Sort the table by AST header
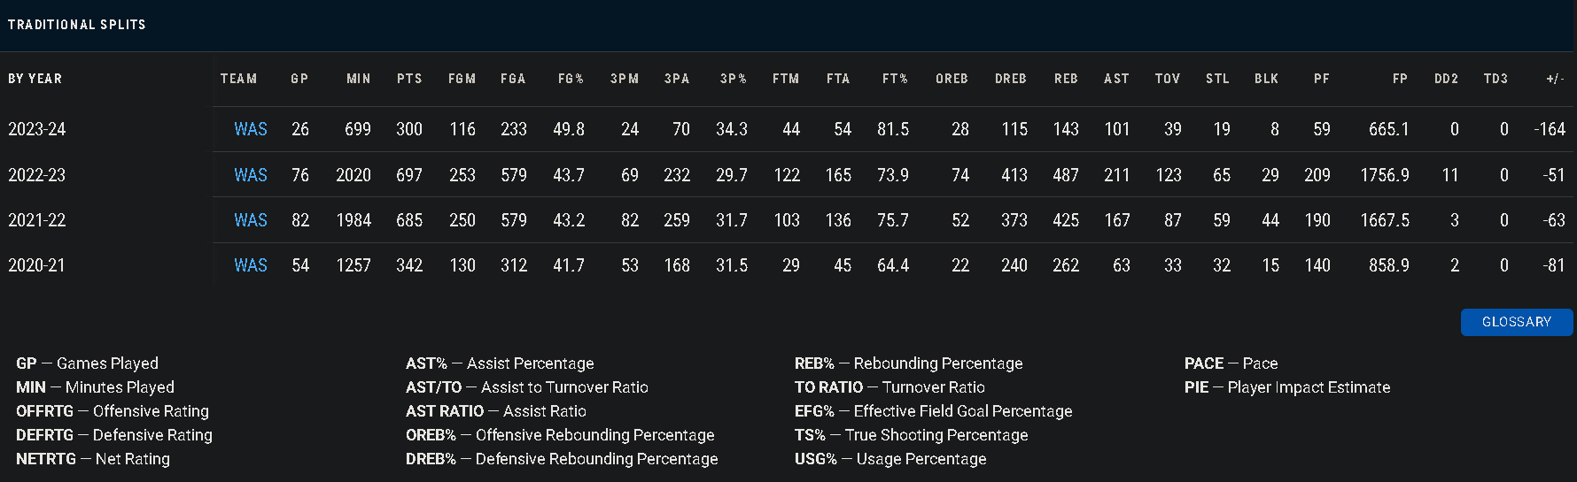Screen dimensions: 1577x482 click(x=1116, y=79)
